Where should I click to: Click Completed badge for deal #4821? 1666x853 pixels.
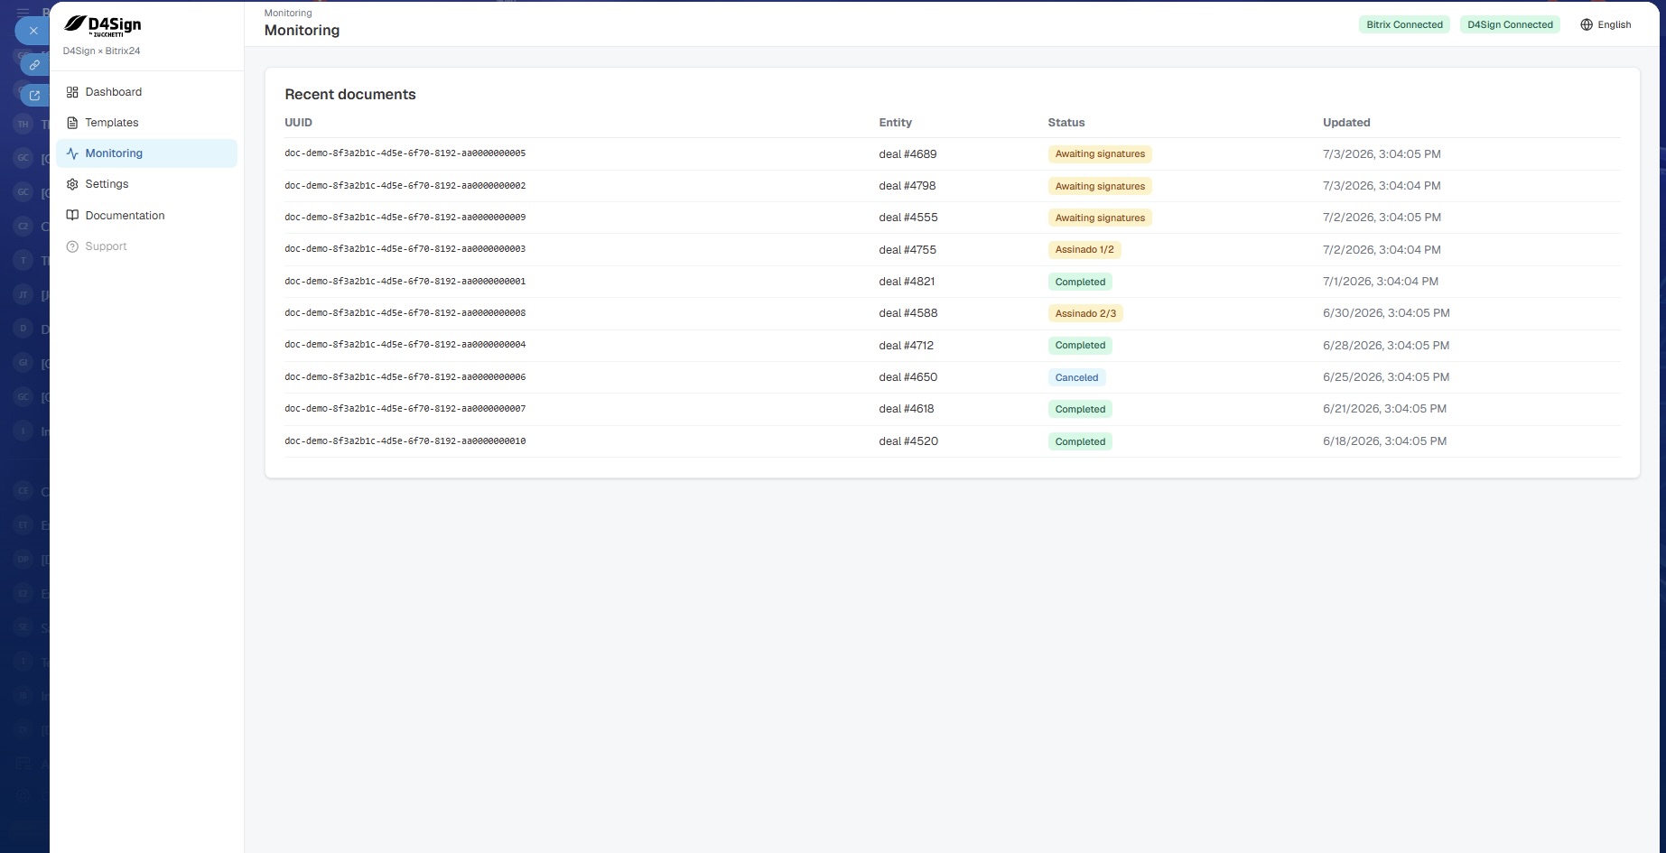coord(1080,282)
